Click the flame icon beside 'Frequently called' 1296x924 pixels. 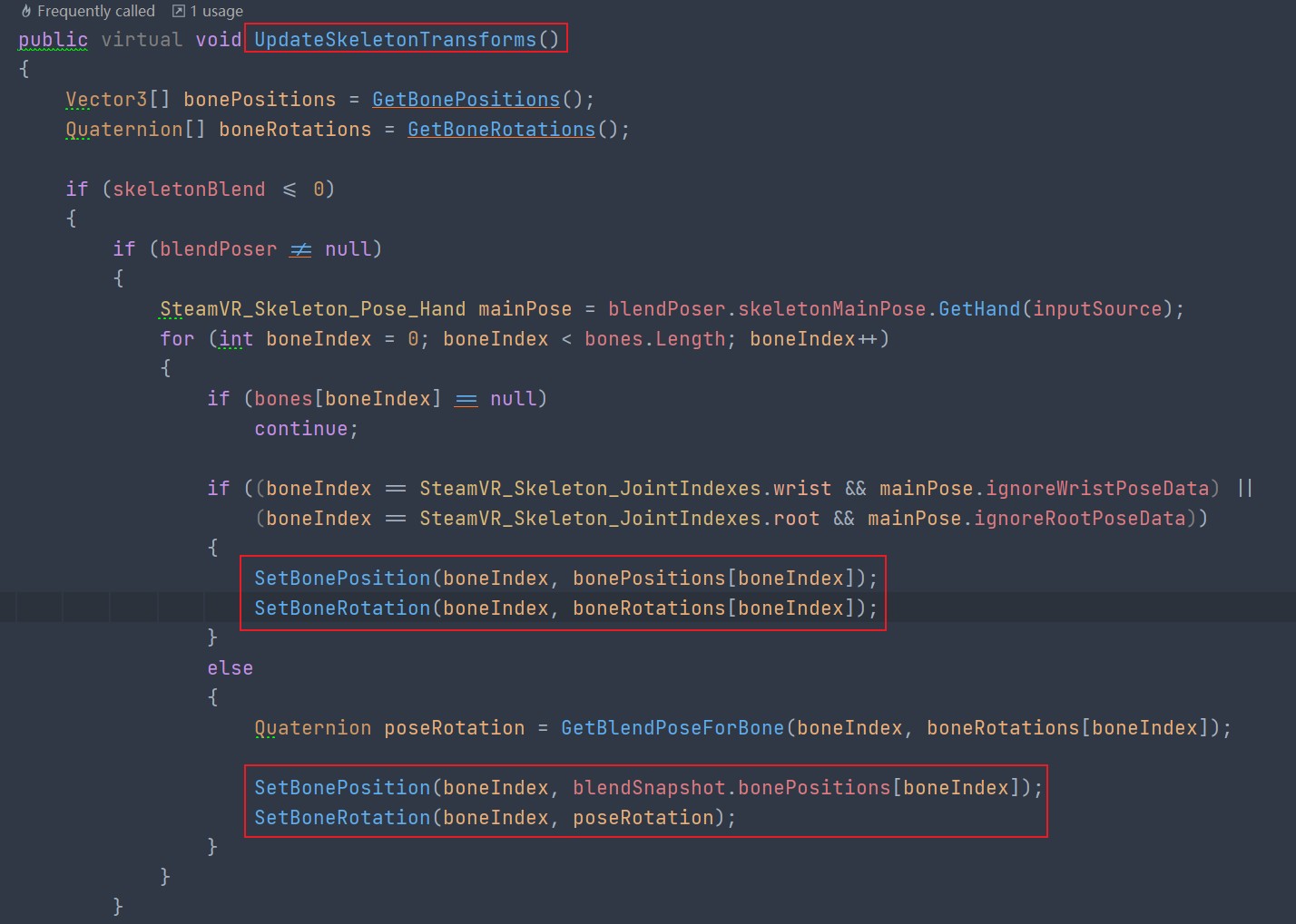[26, 11]
